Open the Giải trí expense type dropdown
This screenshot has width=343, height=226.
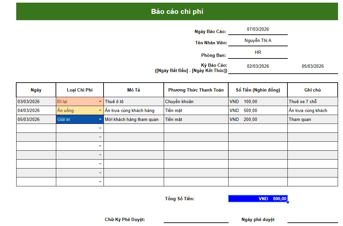pos(100,119)
